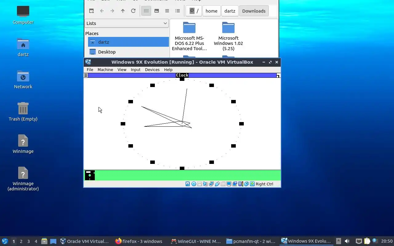Open the VirtualBox Devices menu
Image resolution: width=394 pixels, height=246 pixels.
coord(152,69)
